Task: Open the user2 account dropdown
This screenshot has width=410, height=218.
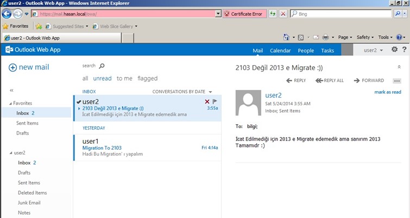Action: [x=373, y=50]
